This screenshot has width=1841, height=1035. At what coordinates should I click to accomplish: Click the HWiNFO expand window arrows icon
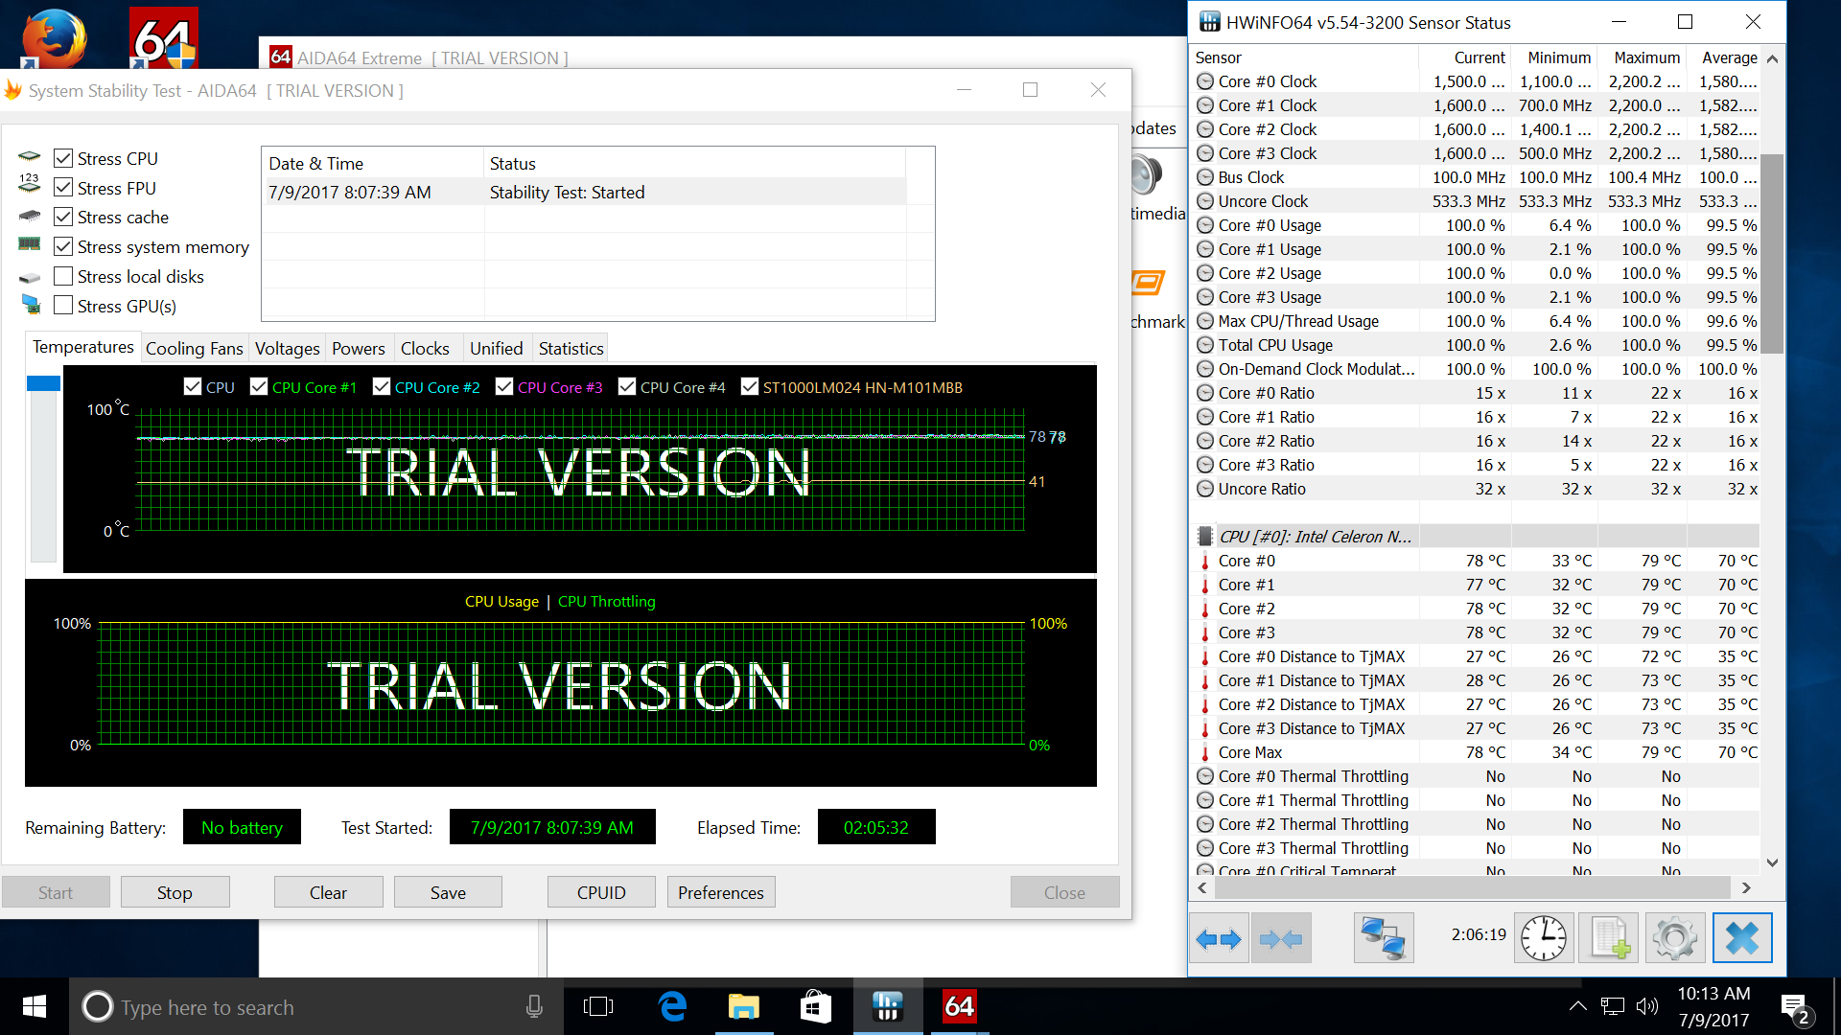click(x=1219, y=938)
